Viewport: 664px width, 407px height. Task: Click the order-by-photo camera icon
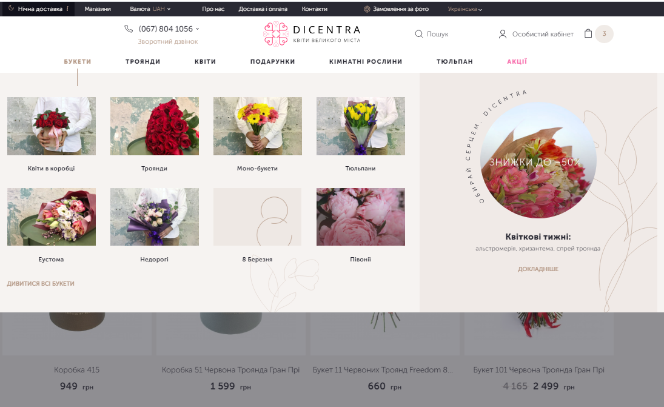pos(367,9)
